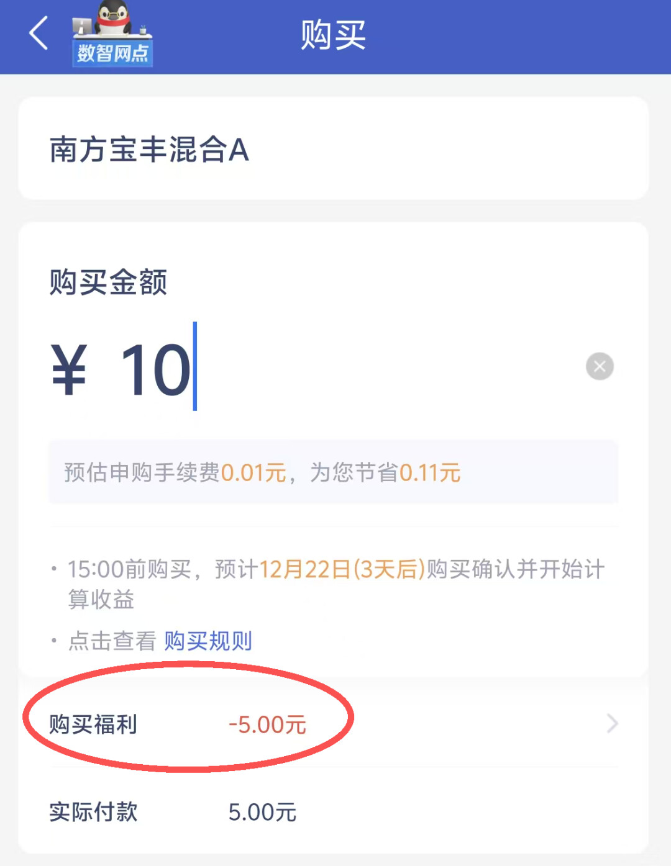Tap the 南方宝丰混合A fund name
Screen dimensions: 671x866
click(149, 150)
